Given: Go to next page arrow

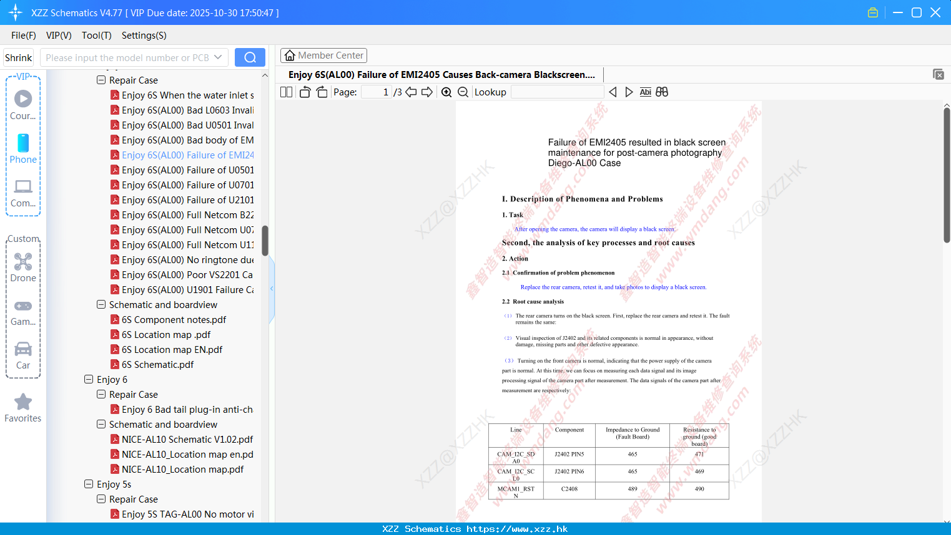Looking at the screenshot, I should point(427,92).
